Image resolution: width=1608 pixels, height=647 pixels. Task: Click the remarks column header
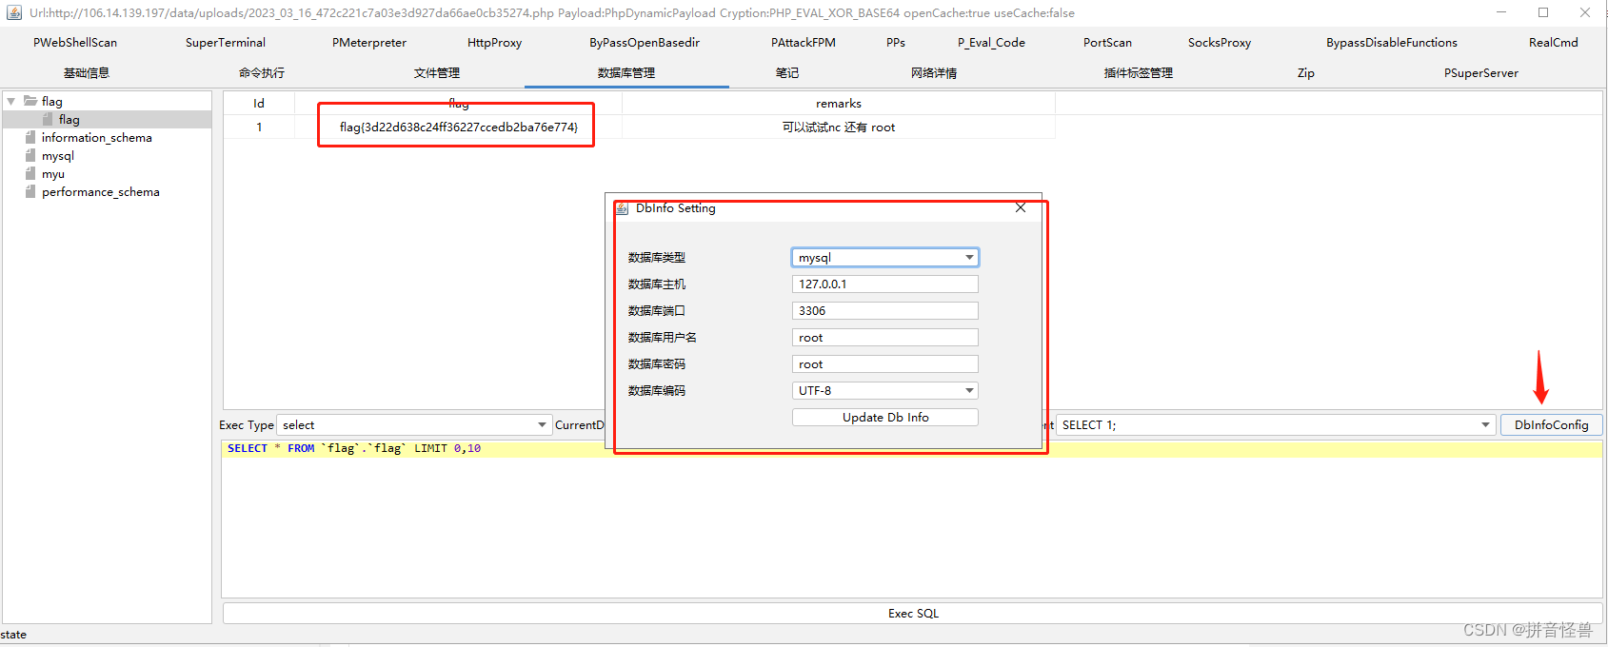839,104
